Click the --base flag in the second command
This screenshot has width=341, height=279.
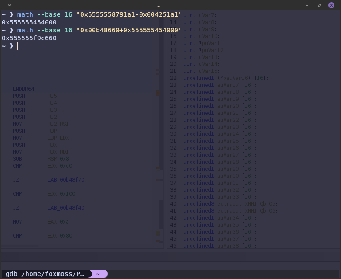[49, 30]
